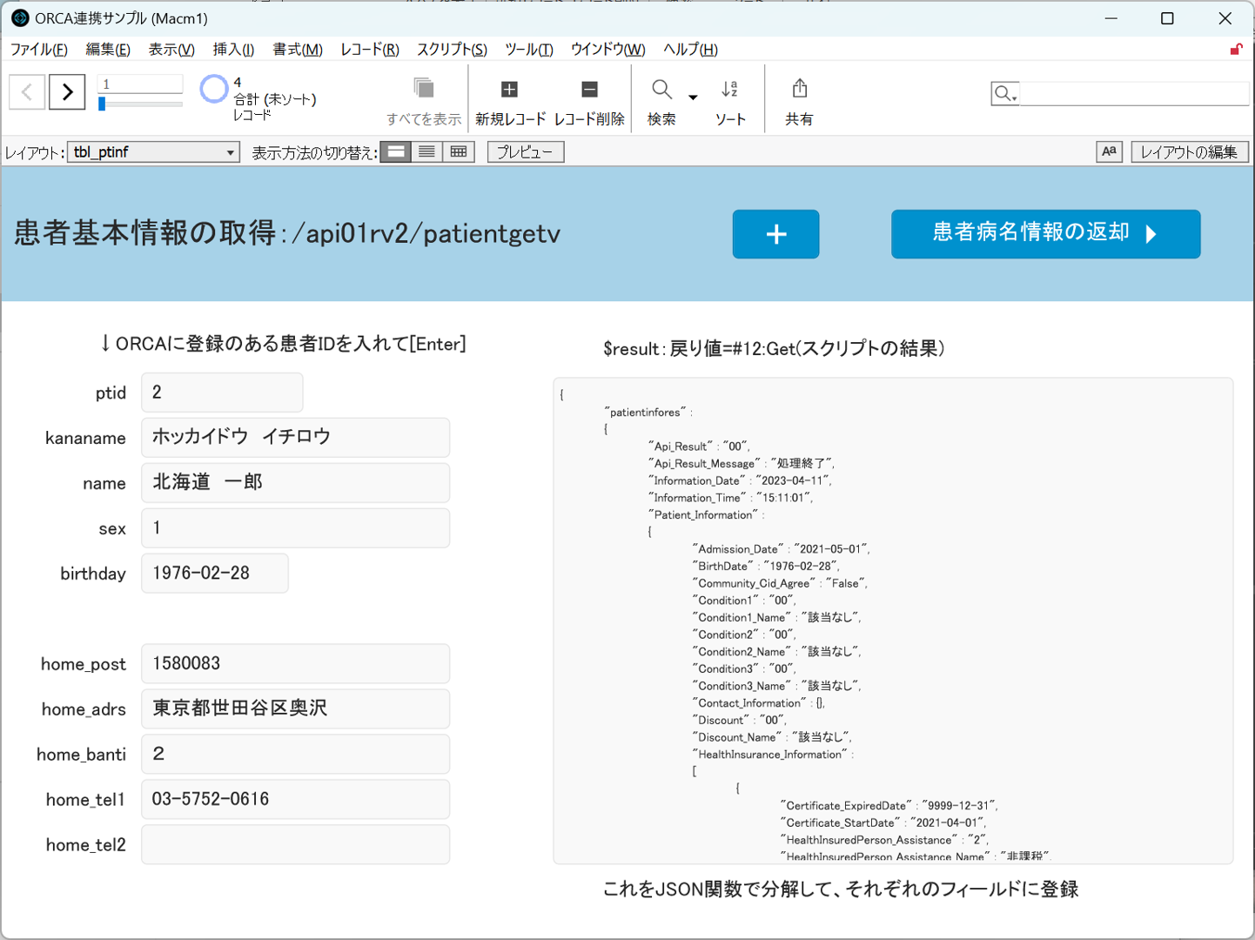Open the layout dropdown tbl_ptinf
The width and height of the screenshot is (1255, 940).
[x=153, y=152]
